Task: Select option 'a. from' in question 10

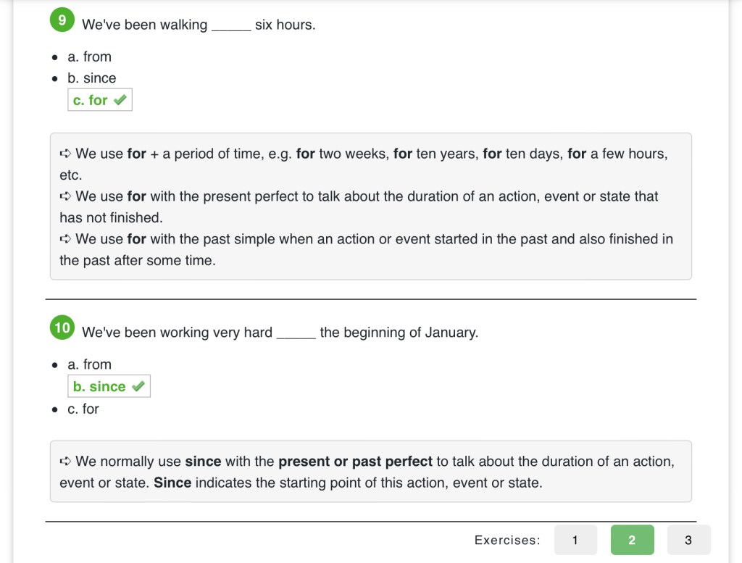Action: coord(89,364)
